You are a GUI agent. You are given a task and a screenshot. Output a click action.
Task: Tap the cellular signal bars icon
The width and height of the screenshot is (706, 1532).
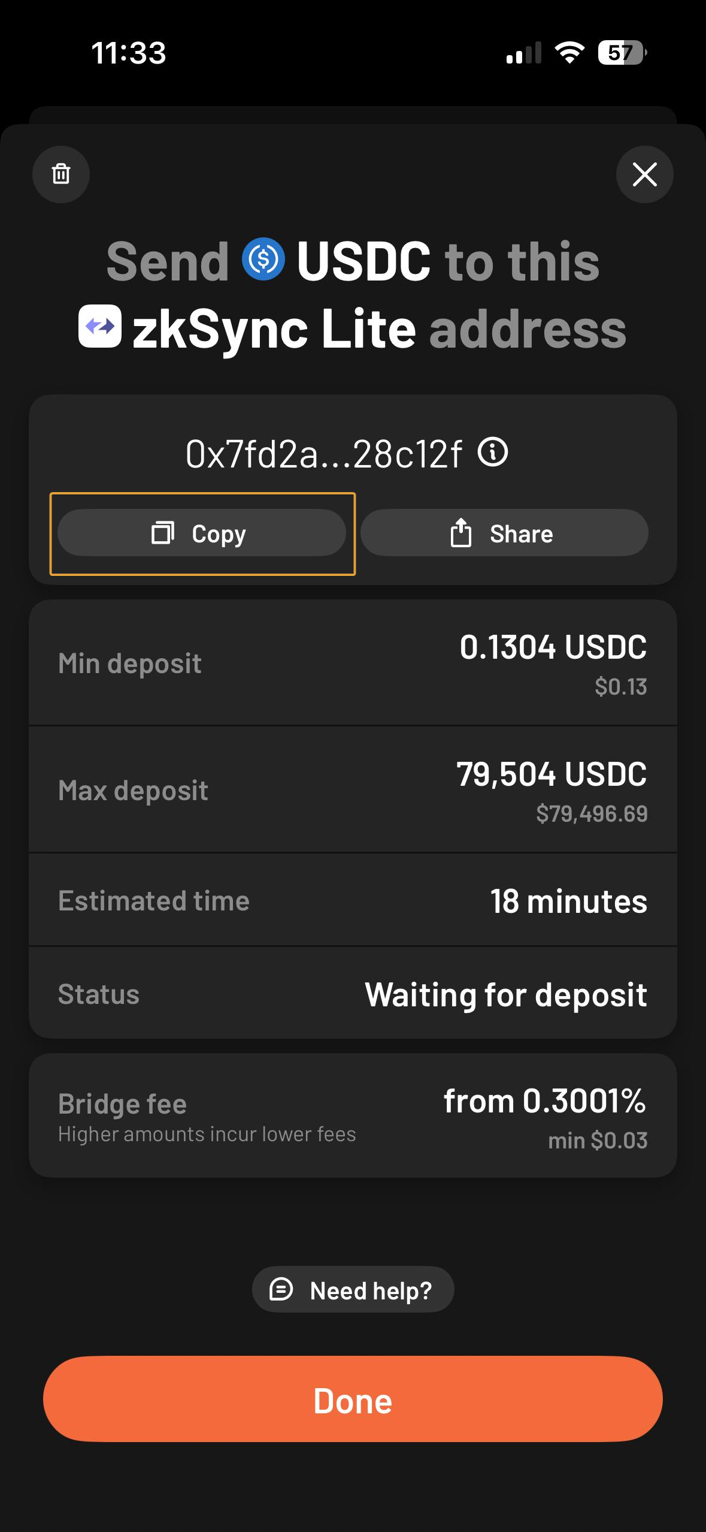(523, 53)
